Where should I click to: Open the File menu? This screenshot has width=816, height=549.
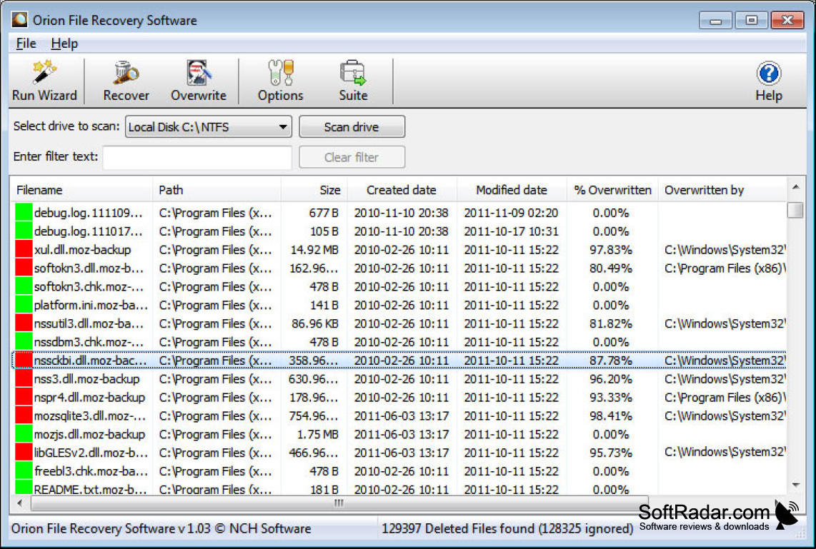pos(26,44)
